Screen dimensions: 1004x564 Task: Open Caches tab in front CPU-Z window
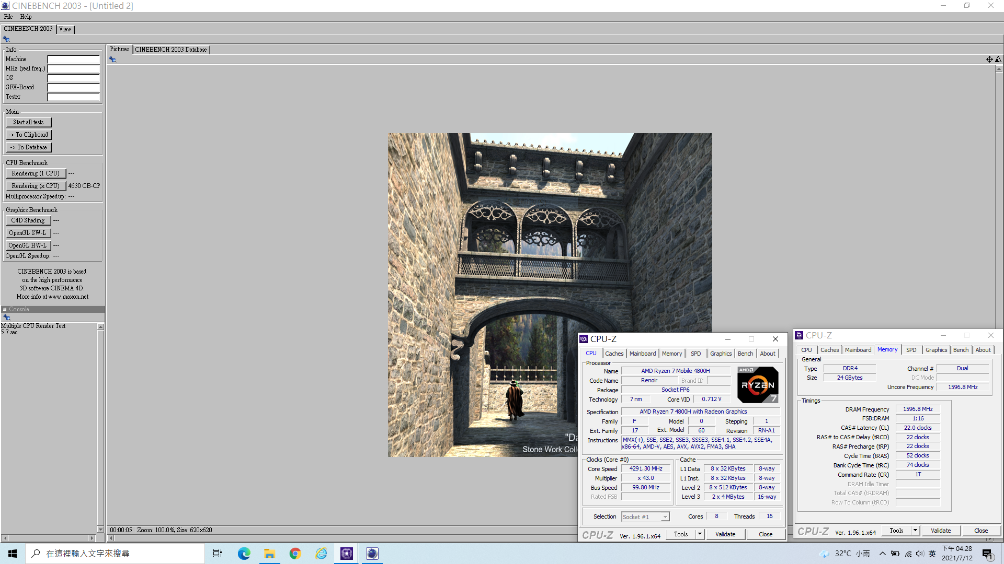(x=614, y=354)
